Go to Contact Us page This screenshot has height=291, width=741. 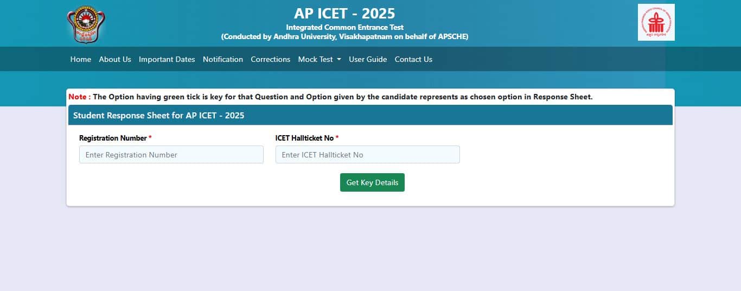pyautogui.click(x=413, y=59)
